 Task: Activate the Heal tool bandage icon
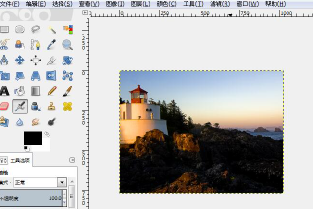(67, 106)
